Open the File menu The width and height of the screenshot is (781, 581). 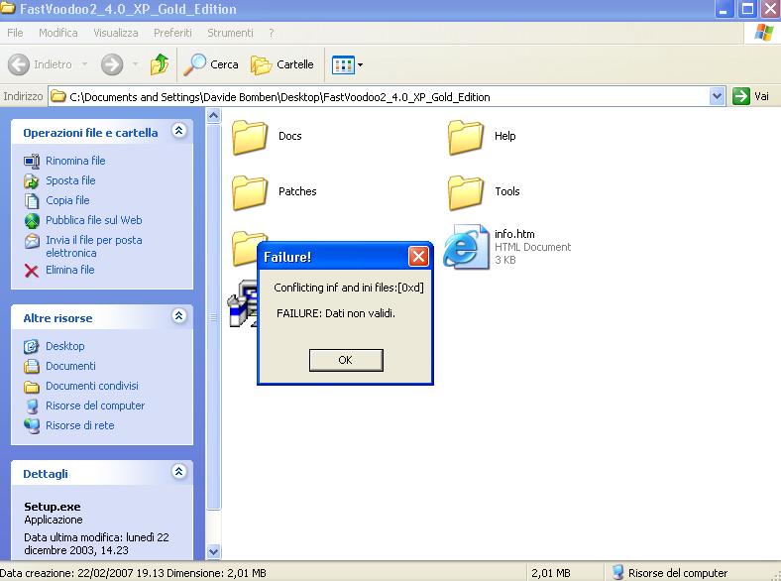point(15,33)
